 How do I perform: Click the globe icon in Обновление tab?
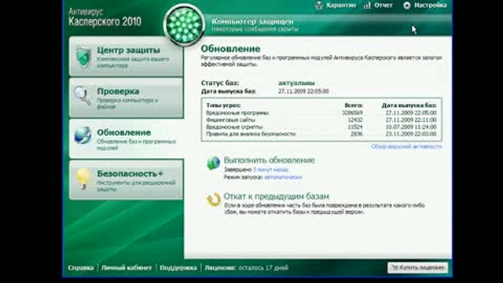coord(83,135)
